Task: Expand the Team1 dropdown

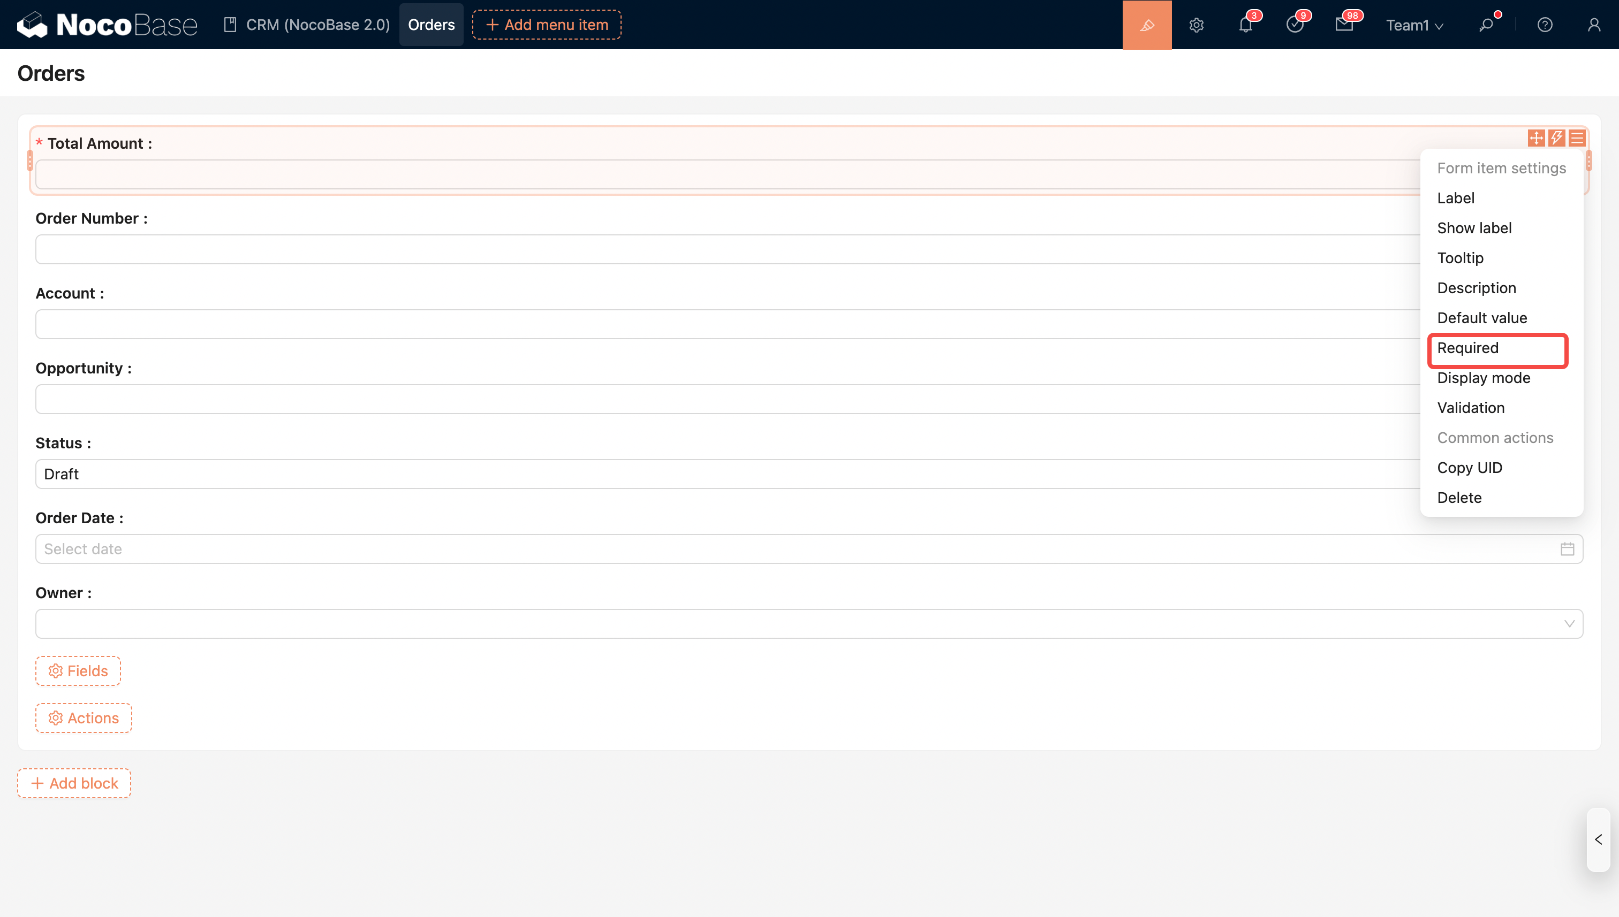Action: point(1414,25)
